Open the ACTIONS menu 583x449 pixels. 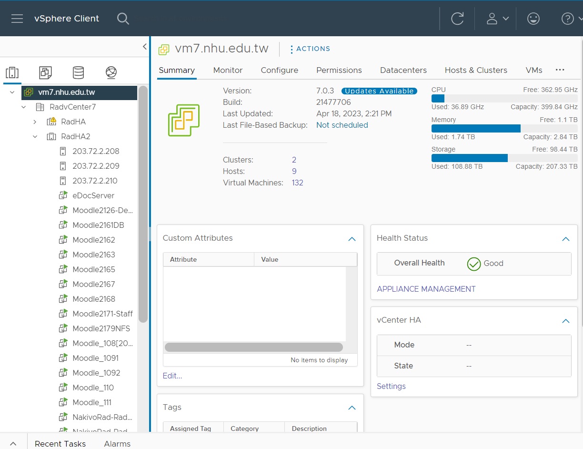310,49
